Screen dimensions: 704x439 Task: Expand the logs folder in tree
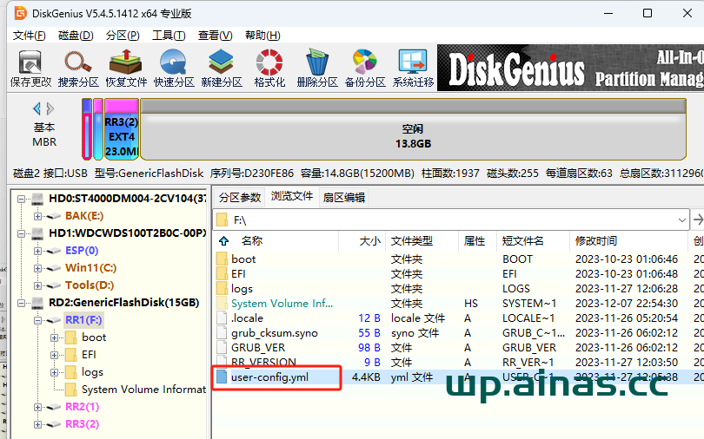55,373
